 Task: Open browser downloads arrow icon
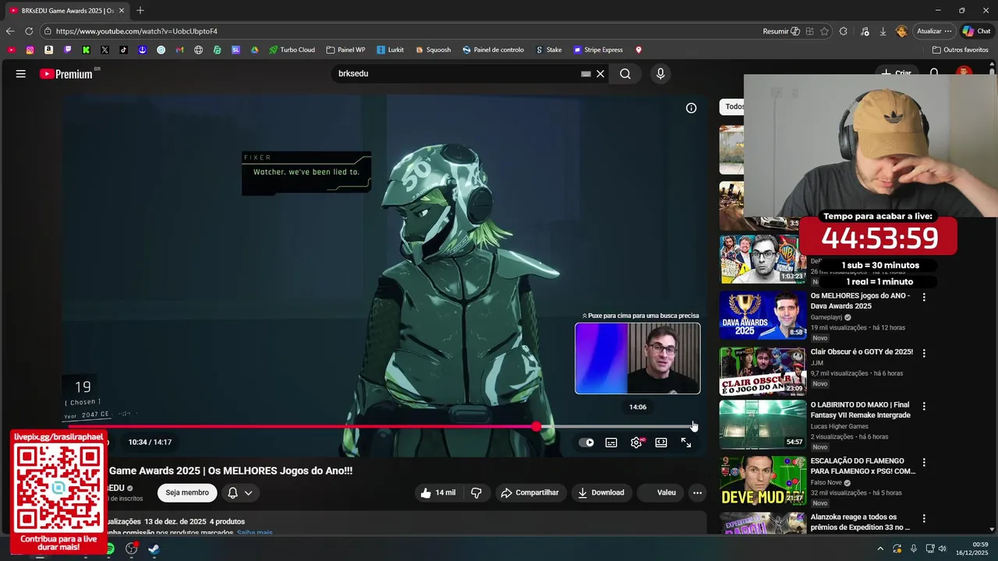pos(883,31)
